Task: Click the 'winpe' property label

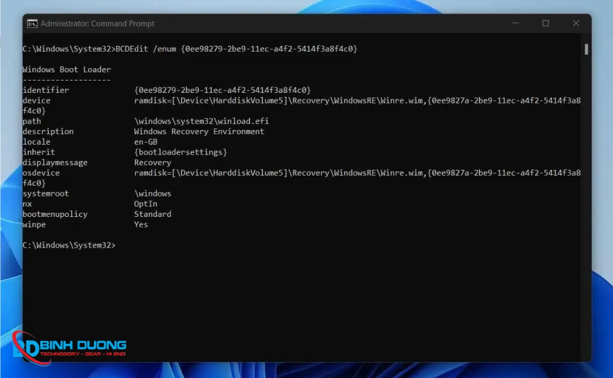Action: tap(34, 225)
